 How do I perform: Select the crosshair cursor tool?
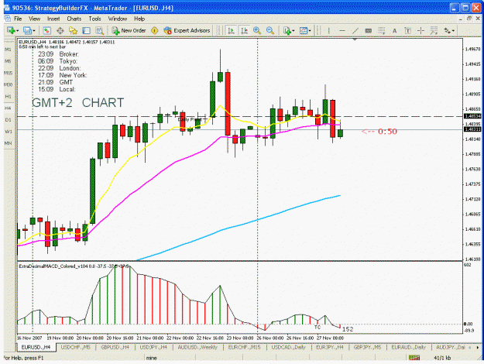pyautogui.click(x=420, y=30)
